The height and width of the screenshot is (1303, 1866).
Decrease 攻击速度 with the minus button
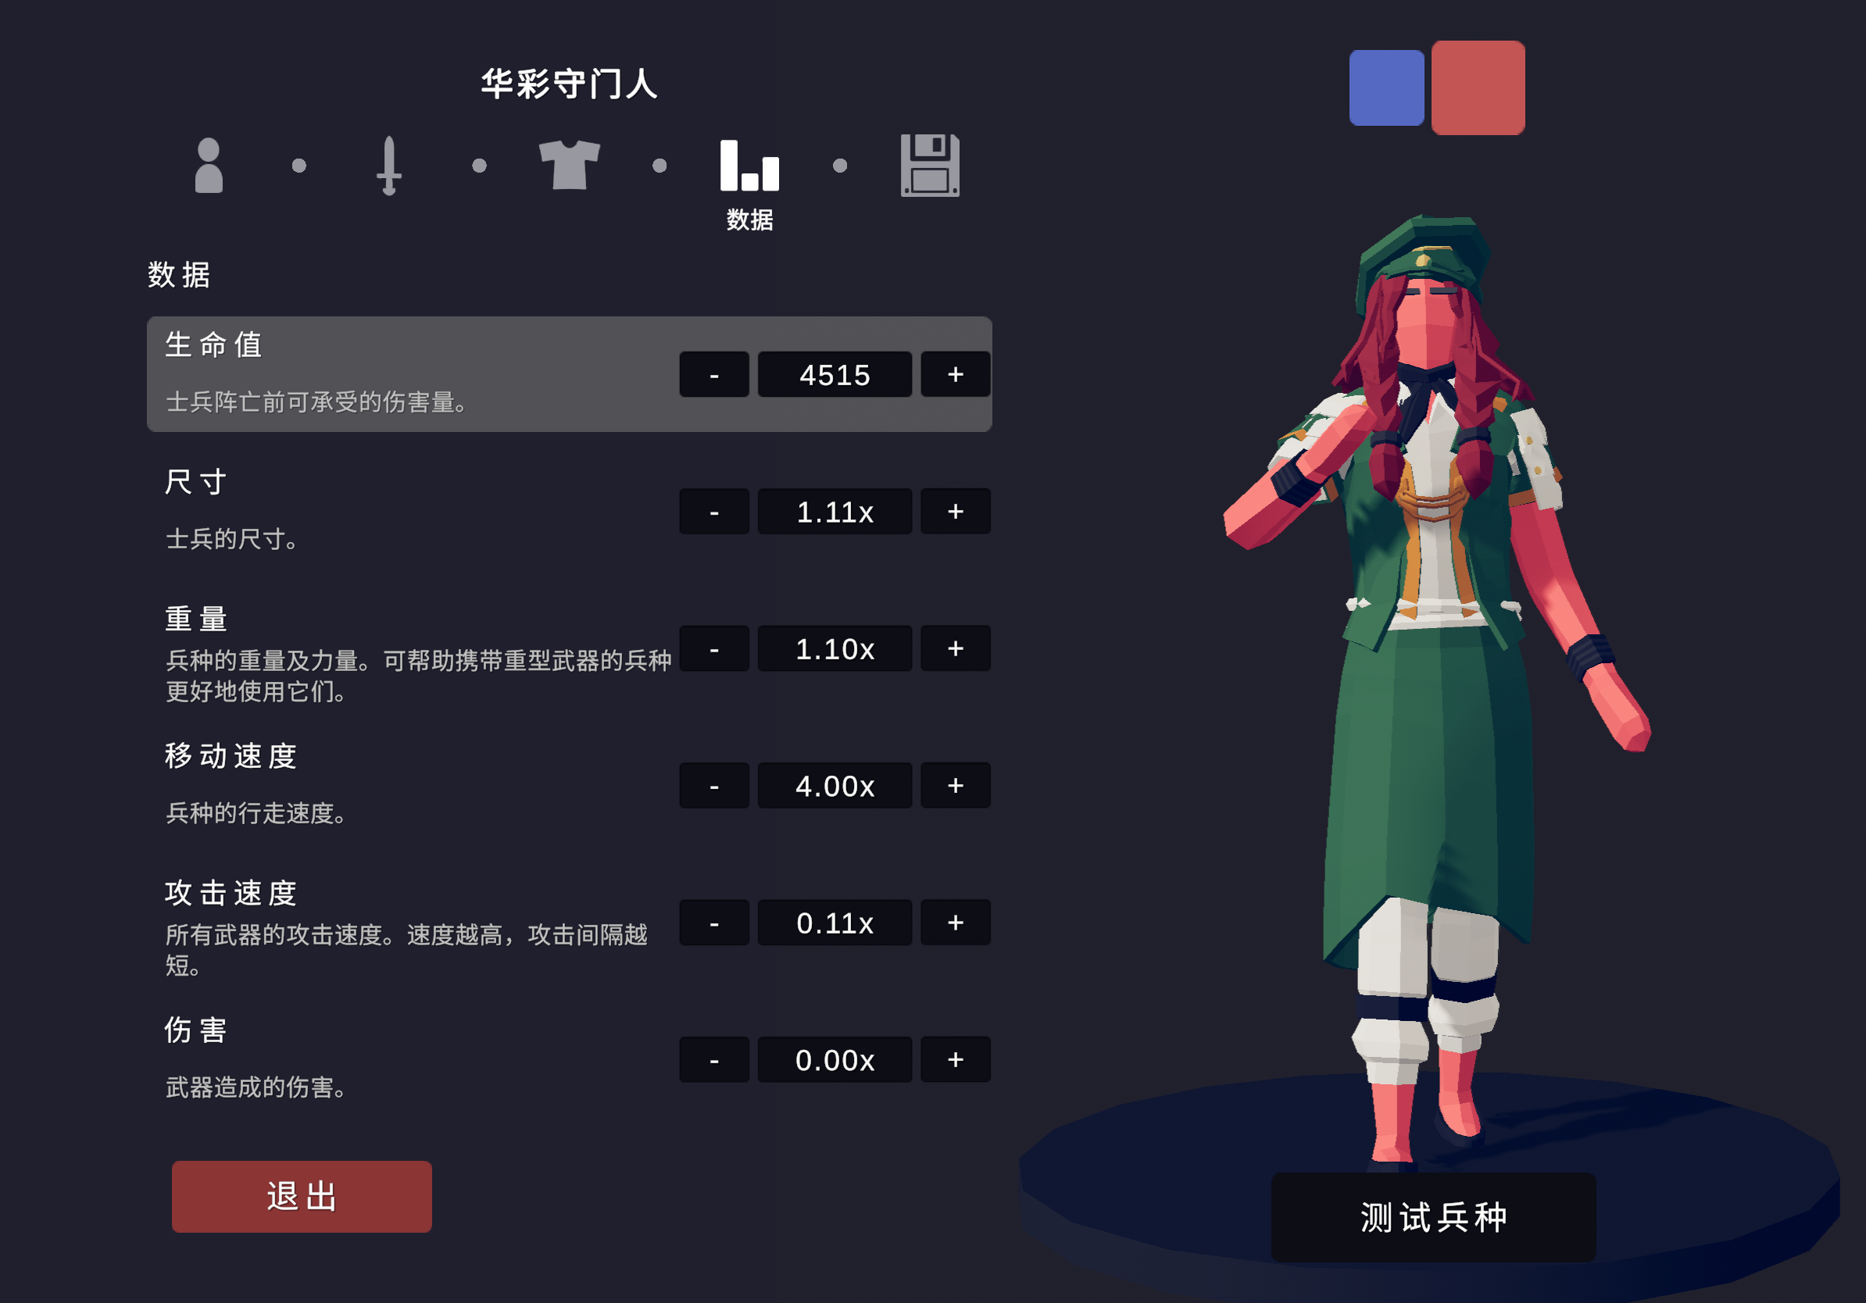(x=713, y=923)
